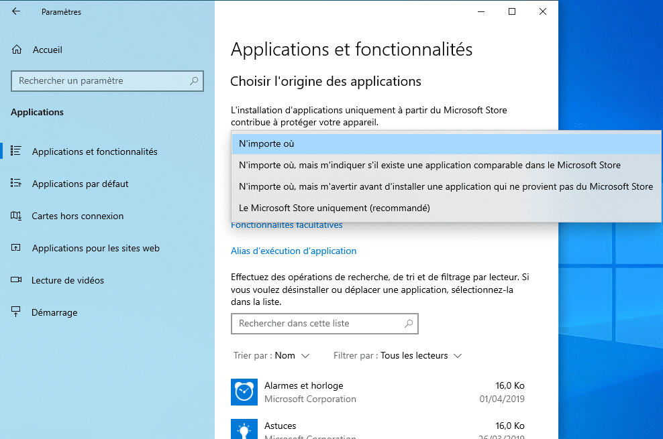Click the back arrow in Paramètres

[16, 11]
